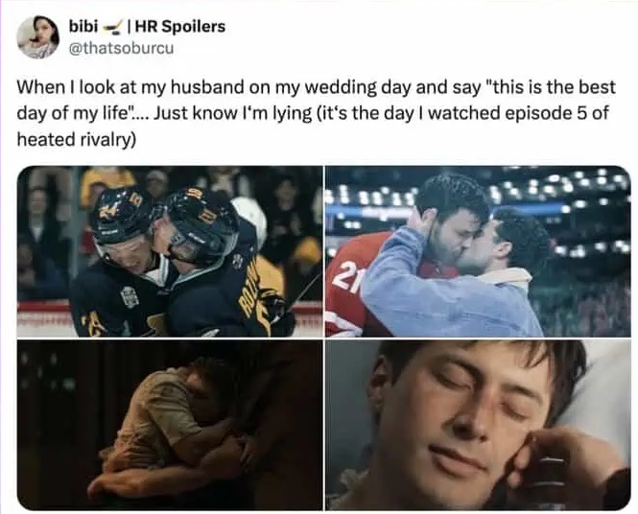Image resolution: width=638 pixels, height=514 pixels.
Task: Select the display name bibi
Action: 83,27
